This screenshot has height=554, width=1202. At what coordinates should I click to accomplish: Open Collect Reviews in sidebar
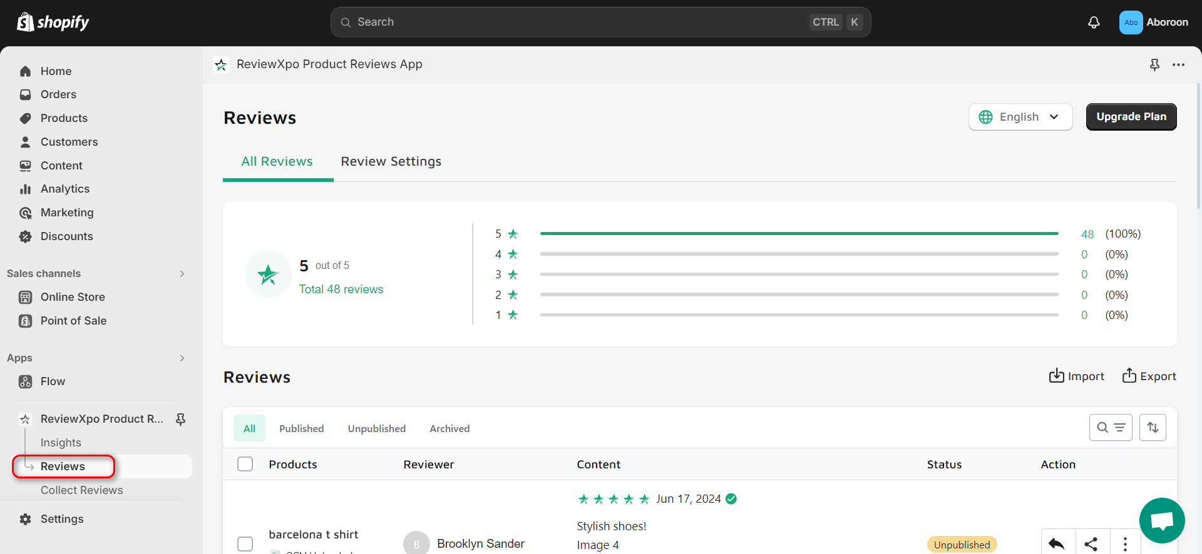coord(82,490)
